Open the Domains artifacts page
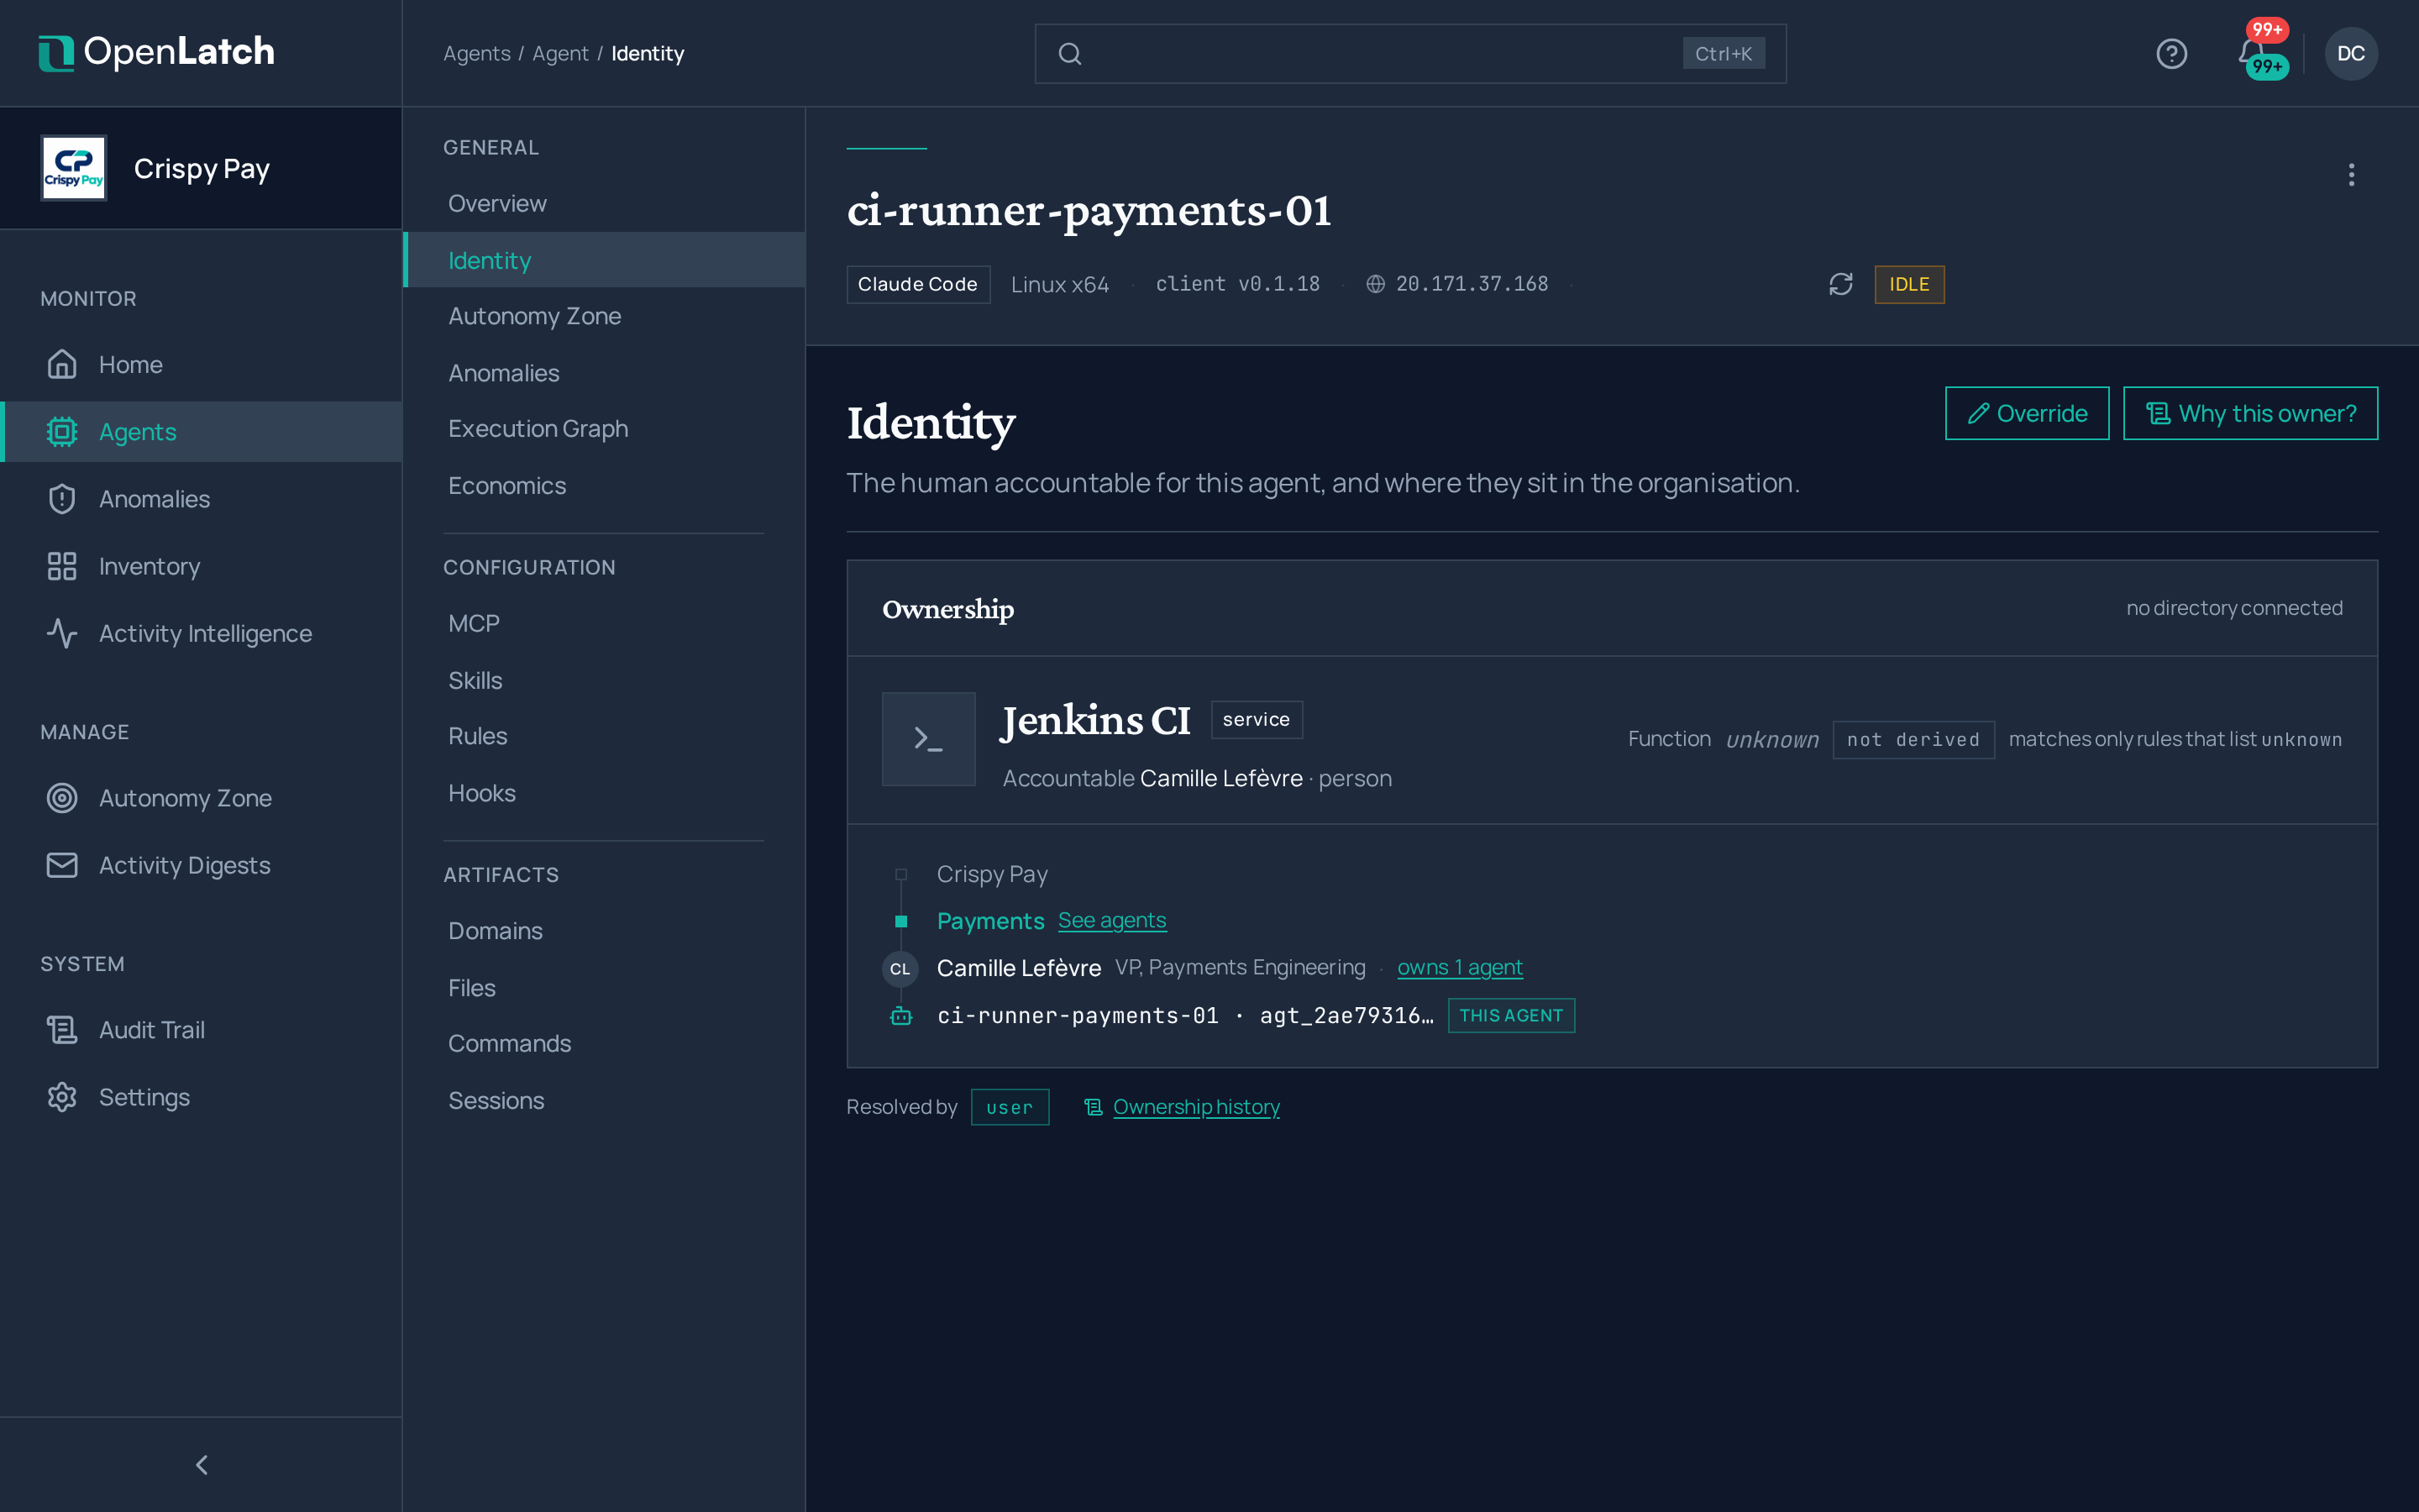 coord(604,931)
